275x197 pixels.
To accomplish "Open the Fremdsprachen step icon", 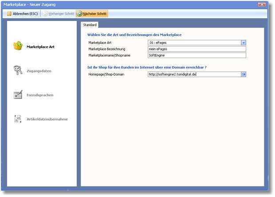I will coord(18,95).
